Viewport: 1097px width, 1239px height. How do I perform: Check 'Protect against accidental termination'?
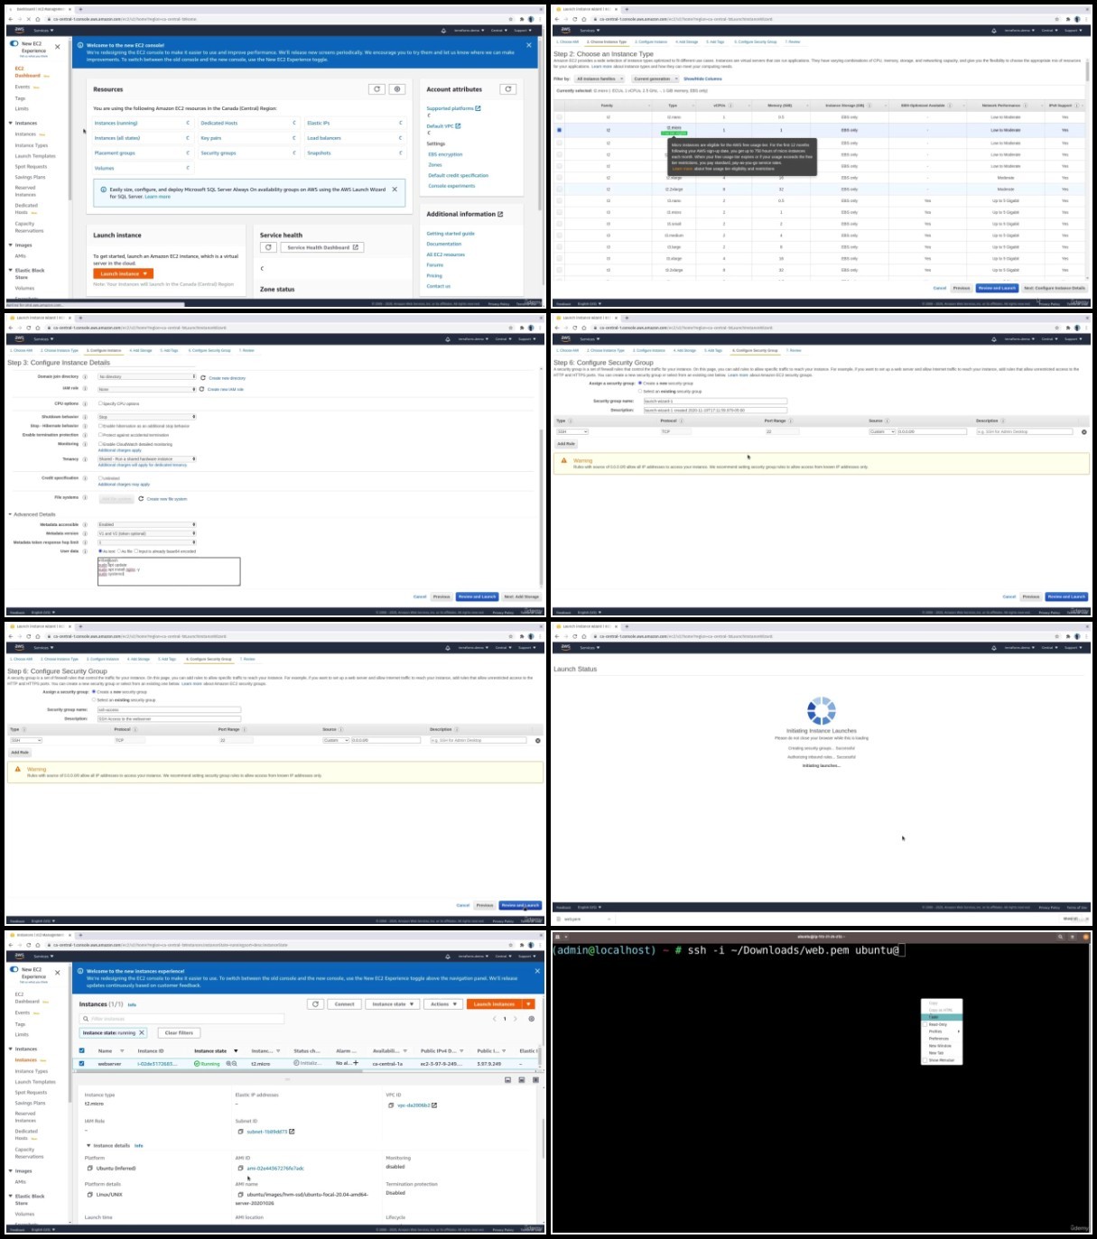point(100,435)
